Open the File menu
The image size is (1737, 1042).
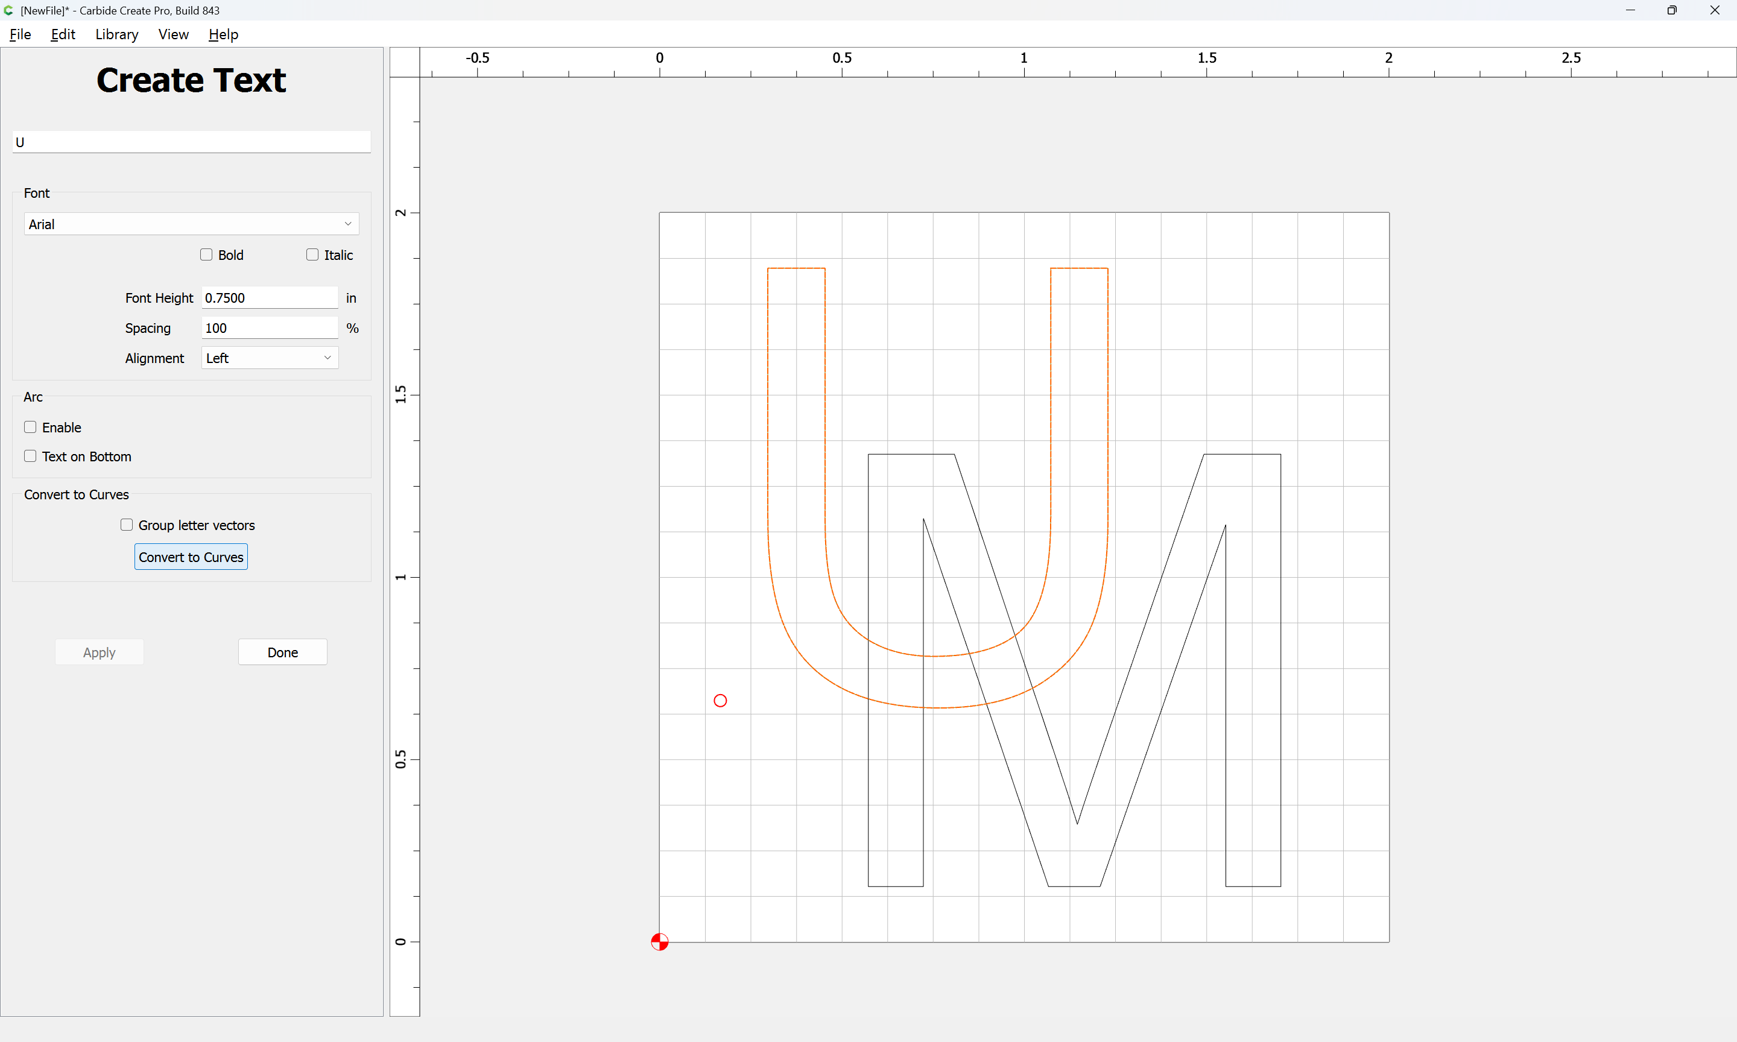tap(21, 34)
